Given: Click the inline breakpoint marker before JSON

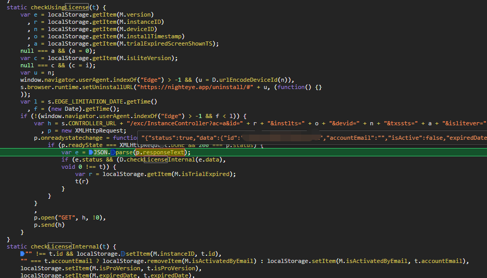Looking at the screenshot, I should [91, 153].
